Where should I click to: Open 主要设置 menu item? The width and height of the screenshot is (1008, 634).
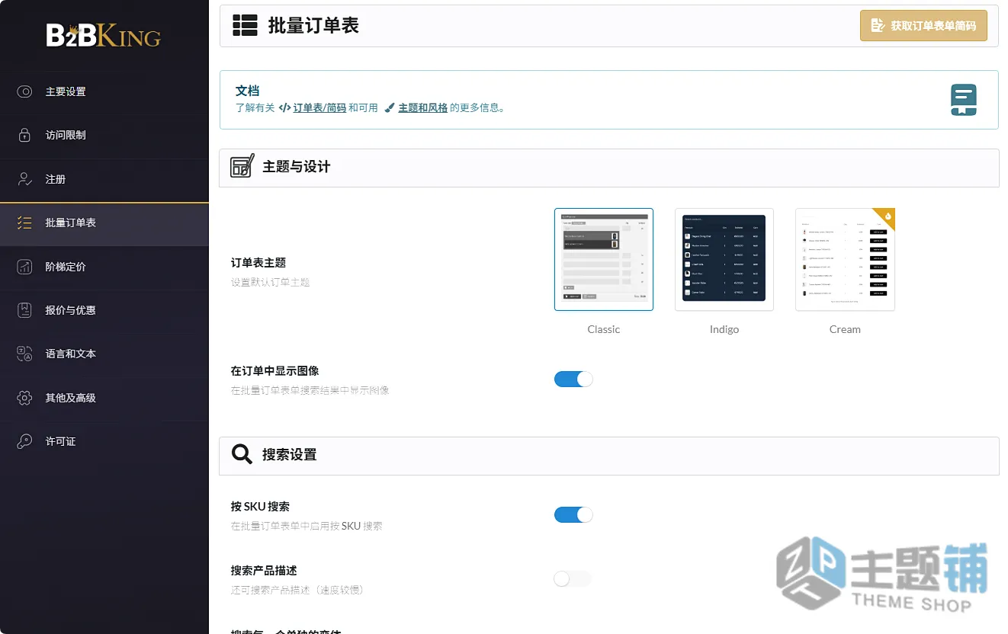coord(104,91)
